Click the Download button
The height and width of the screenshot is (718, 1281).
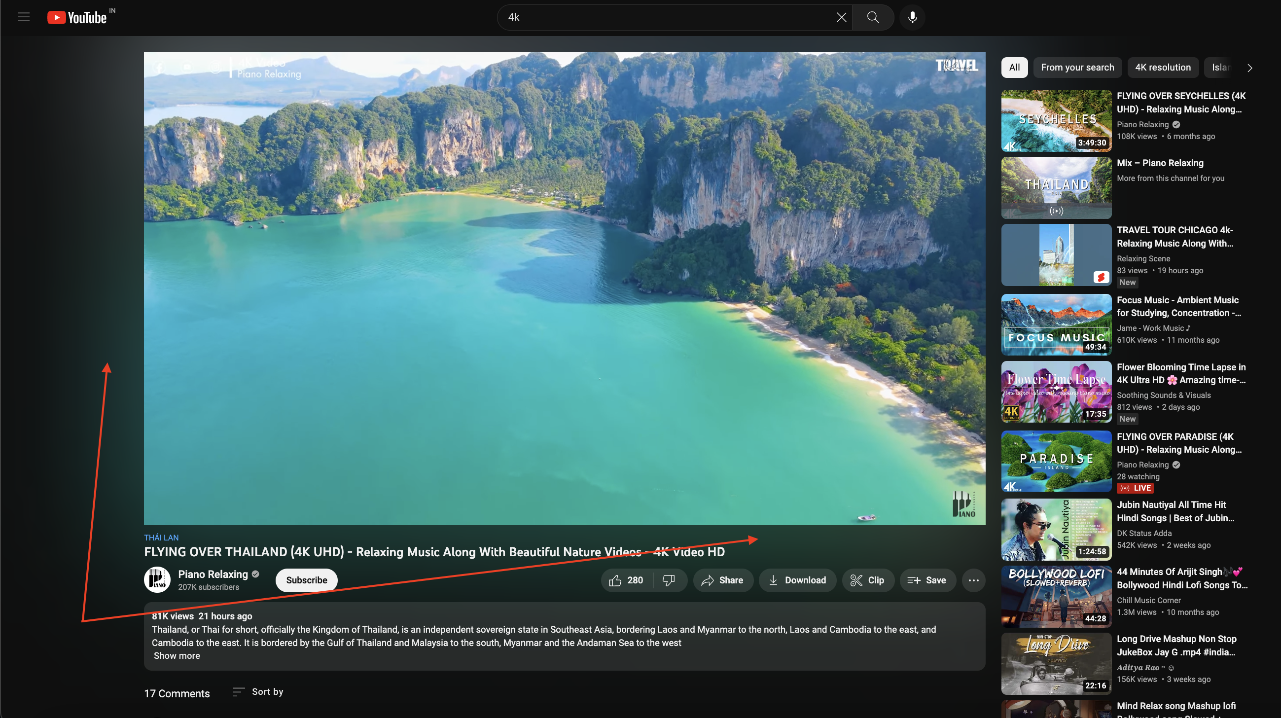click(797, 580)
